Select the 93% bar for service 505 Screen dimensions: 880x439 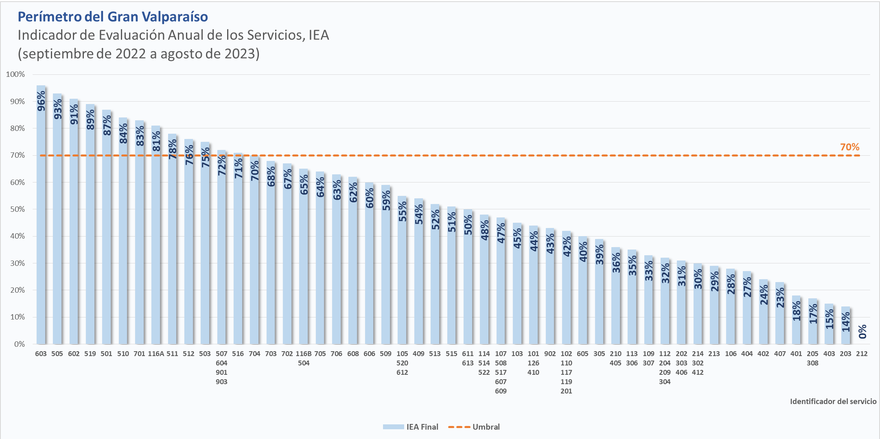(57, 219)
